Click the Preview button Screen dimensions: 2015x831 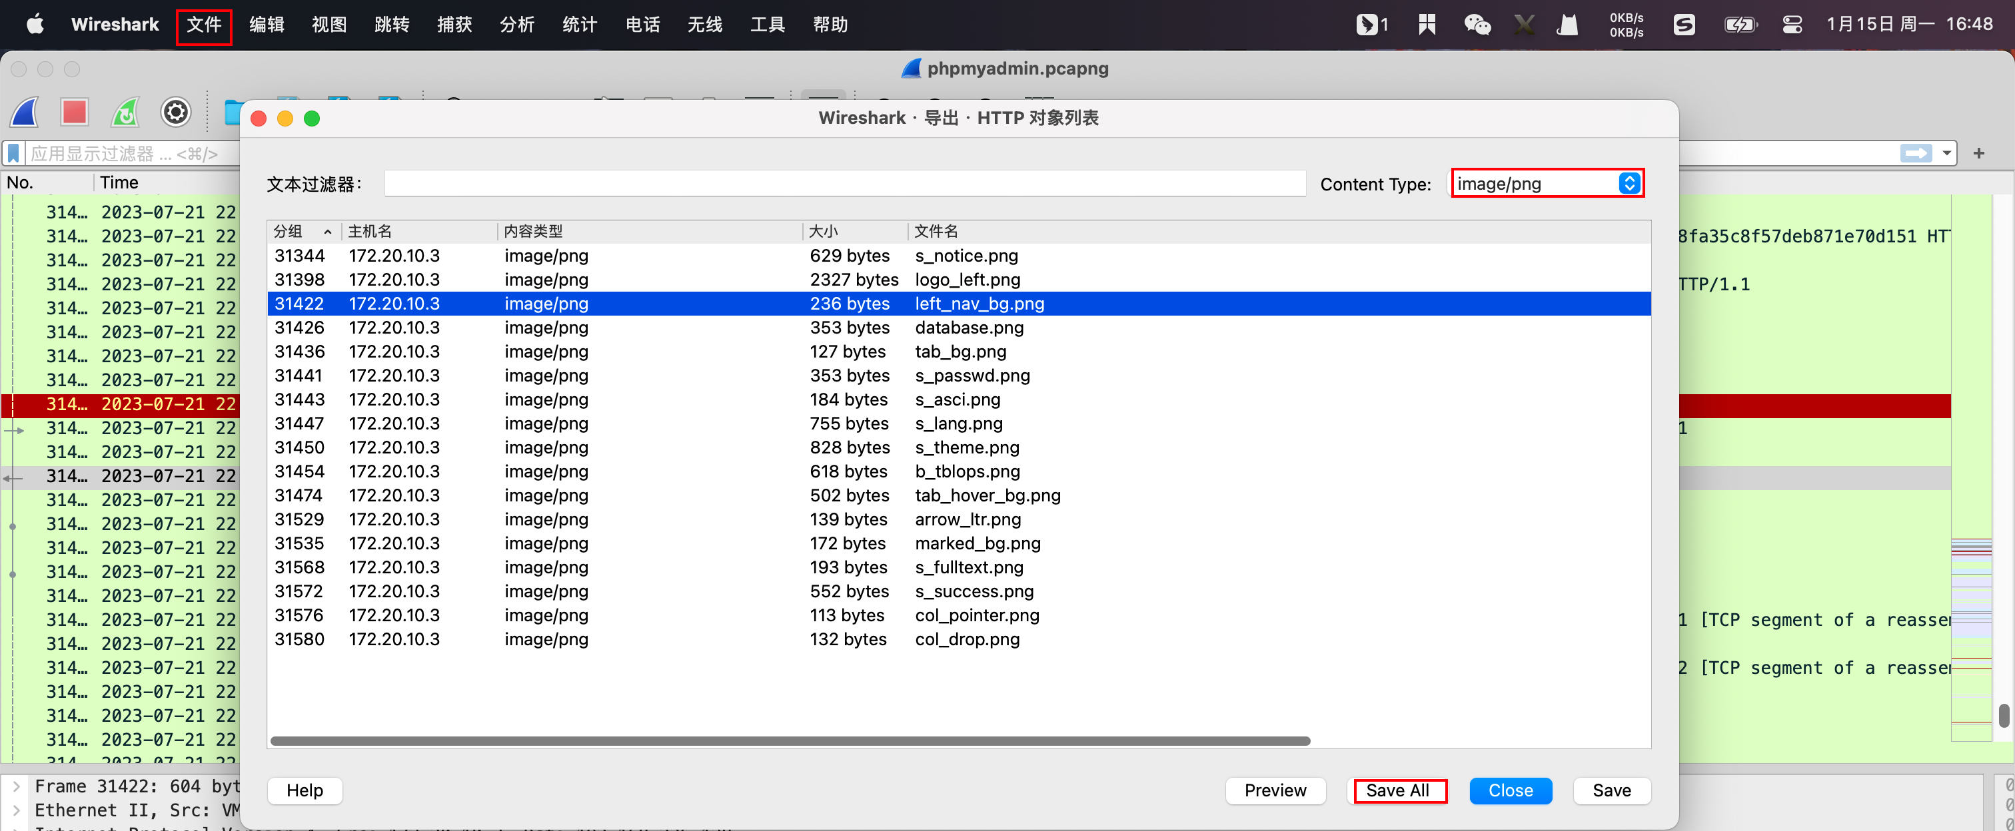(x=1275, y=790)
